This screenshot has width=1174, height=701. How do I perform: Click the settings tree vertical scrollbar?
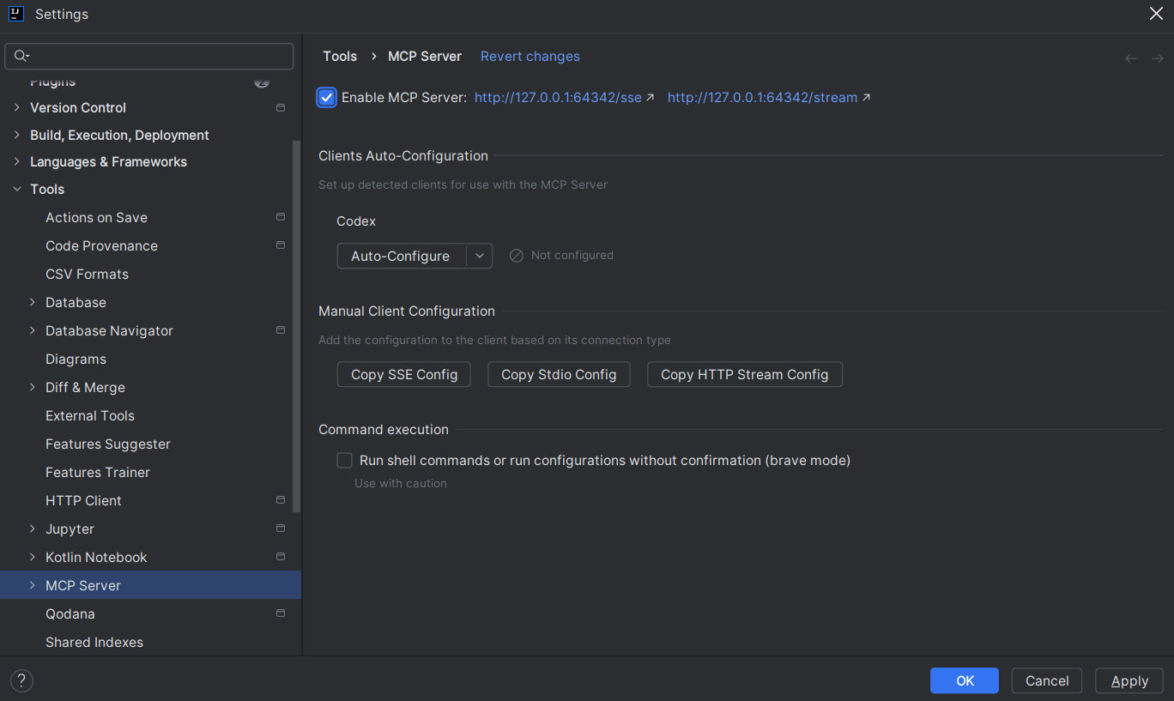297,326
